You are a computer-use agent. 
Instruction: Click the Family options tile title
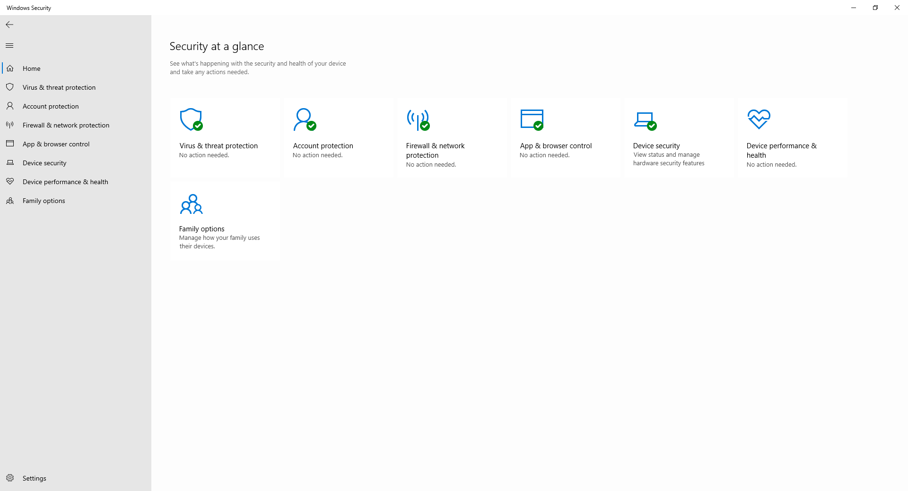click(201, 229)
